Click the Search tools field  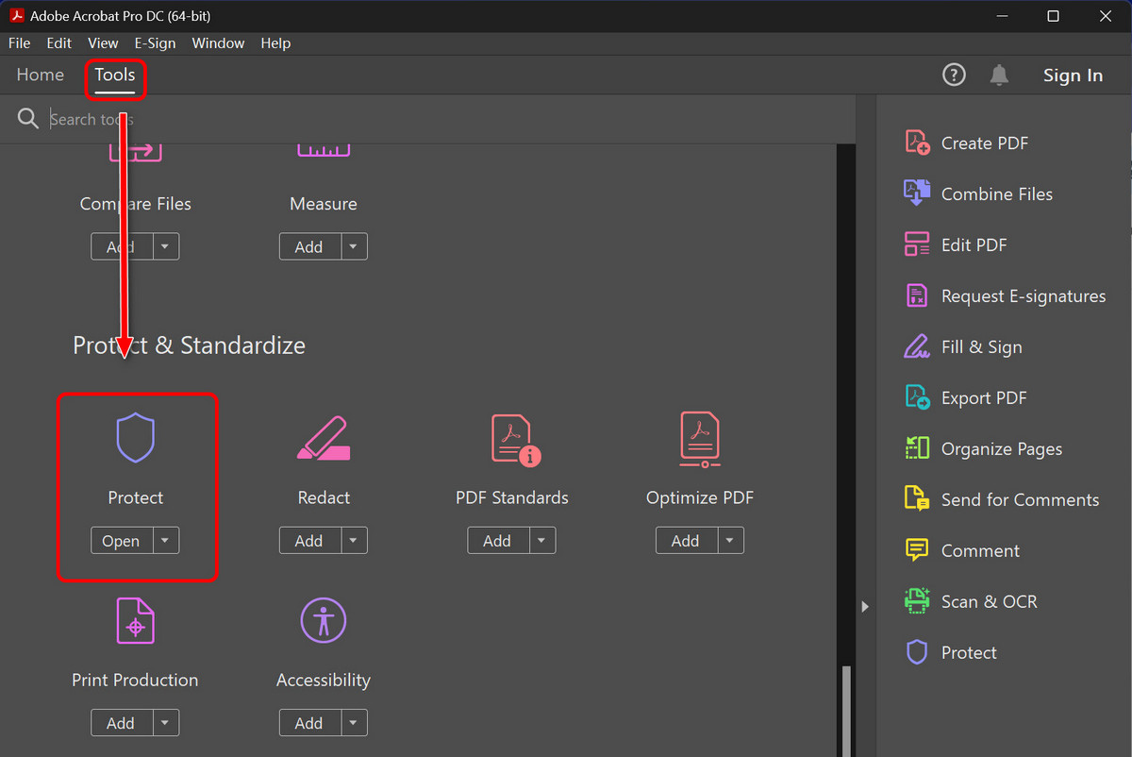(x=92, y=119)
